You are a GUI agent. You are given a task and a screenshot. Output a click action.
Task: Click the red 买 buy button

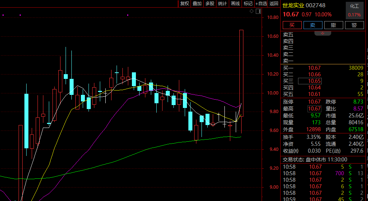click(292, 25)
